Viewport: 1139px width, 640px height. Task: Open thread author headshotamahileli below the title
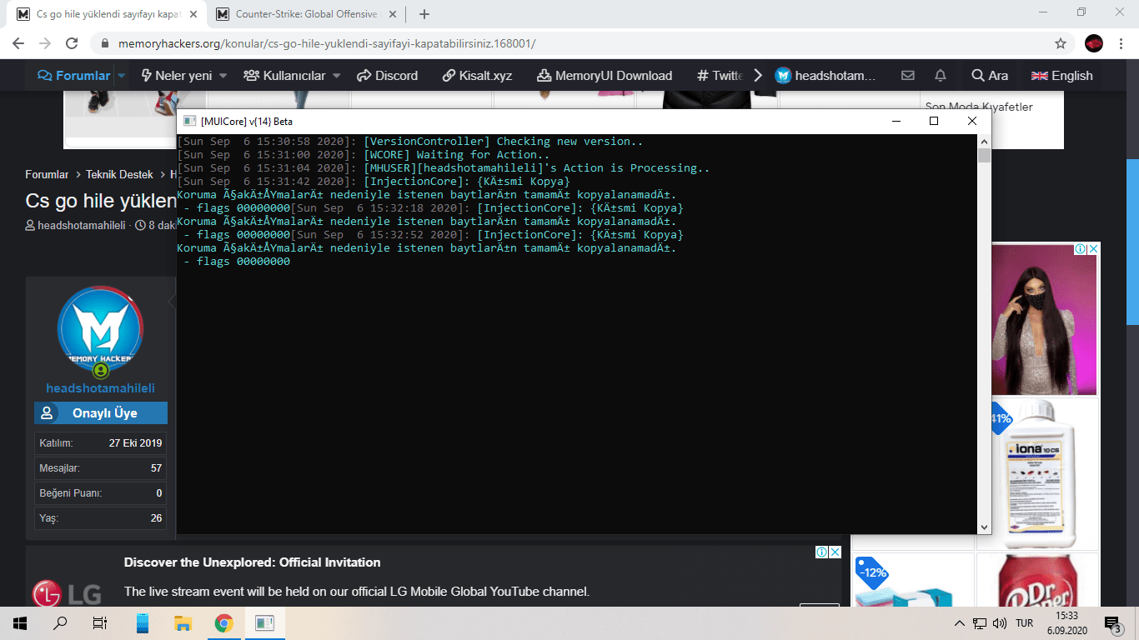(82, 226)
